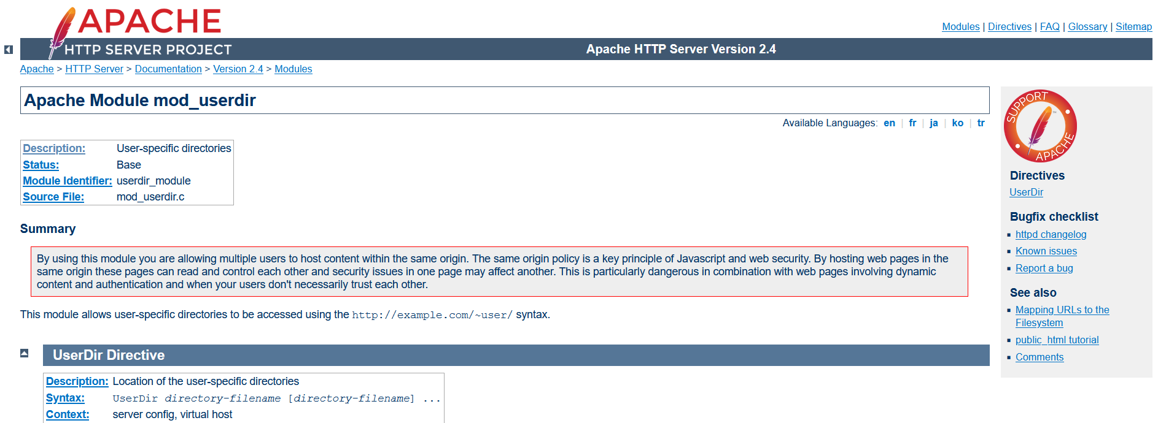Screen dimensions: 1158x423
Task: Click 'Location of the user-specific directories' text
Action: 206,381
